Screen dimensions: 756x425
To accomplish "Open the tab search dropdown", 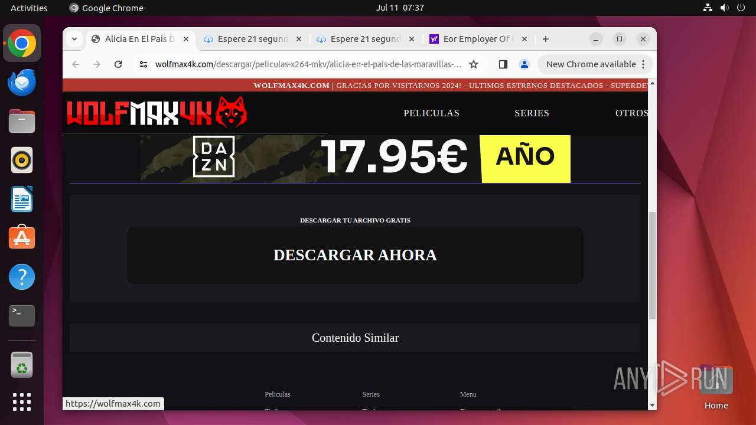I will [74, 39].
